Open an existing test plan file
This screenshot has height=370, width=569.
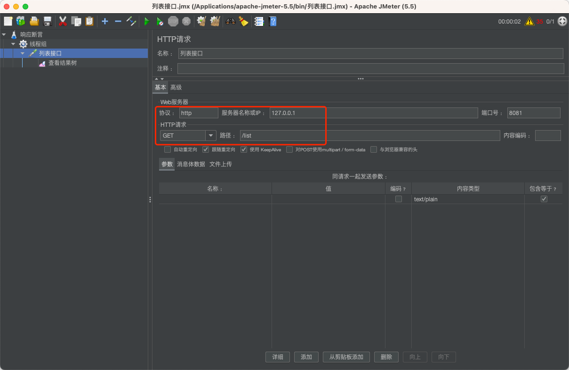pos(34,21)
